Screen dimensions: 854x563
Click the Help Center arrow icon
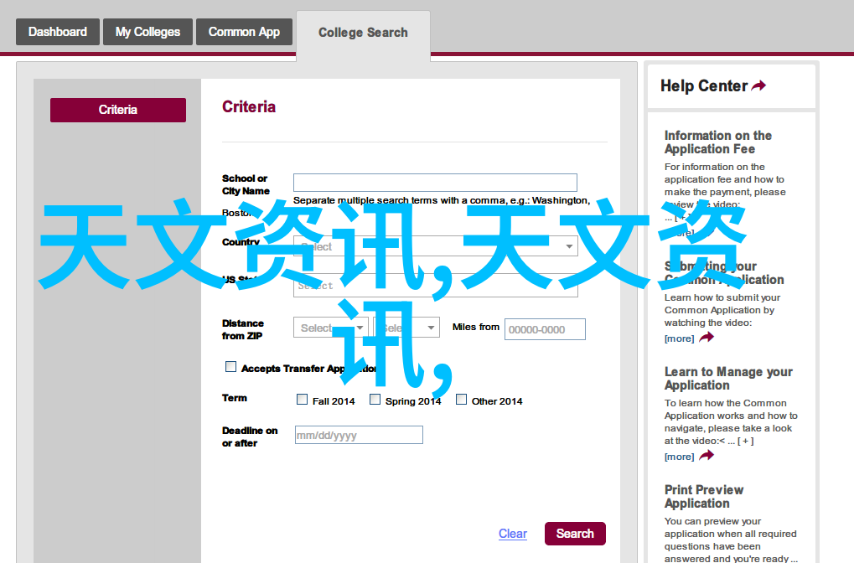pyautogui.click(x=758, y=86)
